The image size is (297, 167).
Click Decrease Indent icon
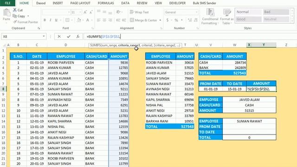click(118, 20)
